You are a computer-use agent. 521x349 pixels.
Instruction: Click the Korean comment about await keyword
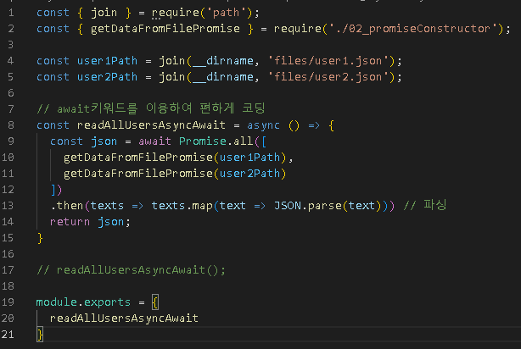(x=151, y=108)
